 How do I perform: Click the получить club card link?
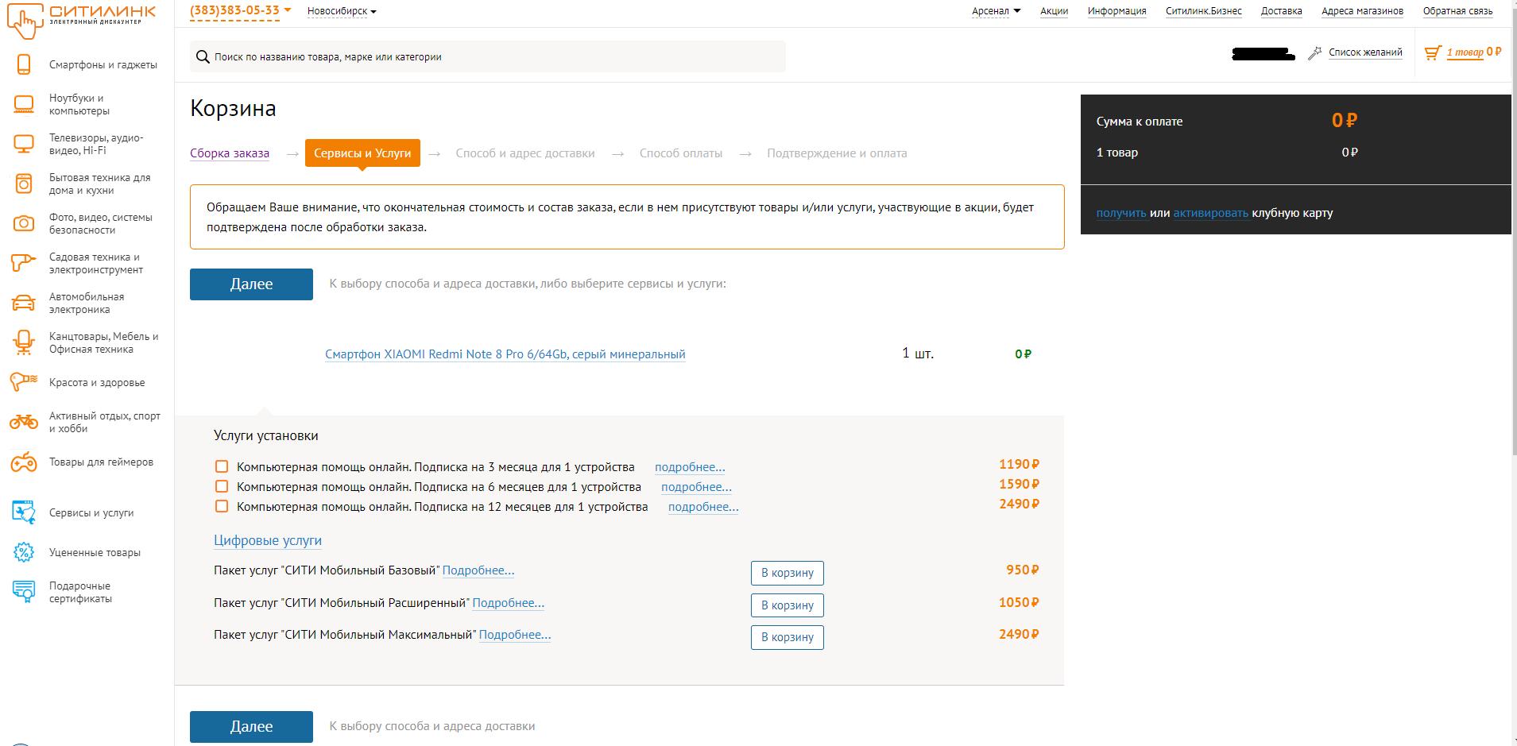[x=1121, y=213]
